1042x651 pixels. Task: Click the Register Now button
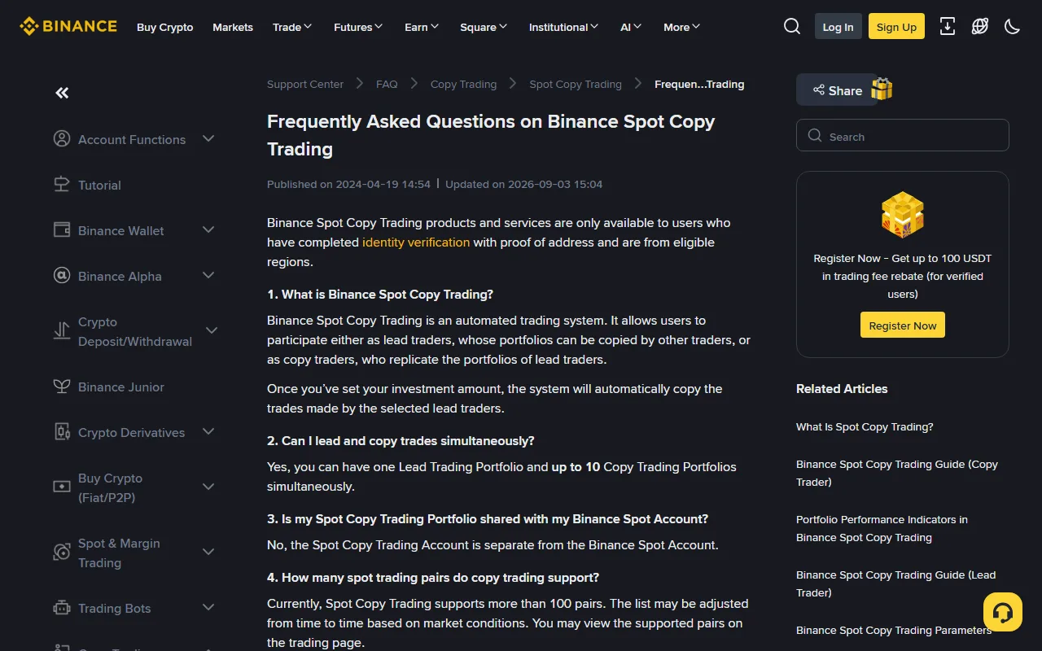(903, 325)
